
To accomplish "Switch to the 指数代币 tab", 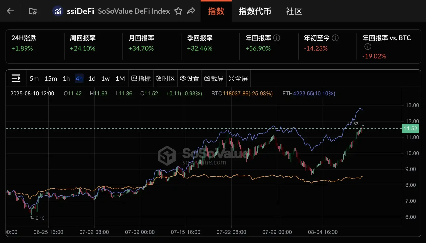I will click(255, 11).
